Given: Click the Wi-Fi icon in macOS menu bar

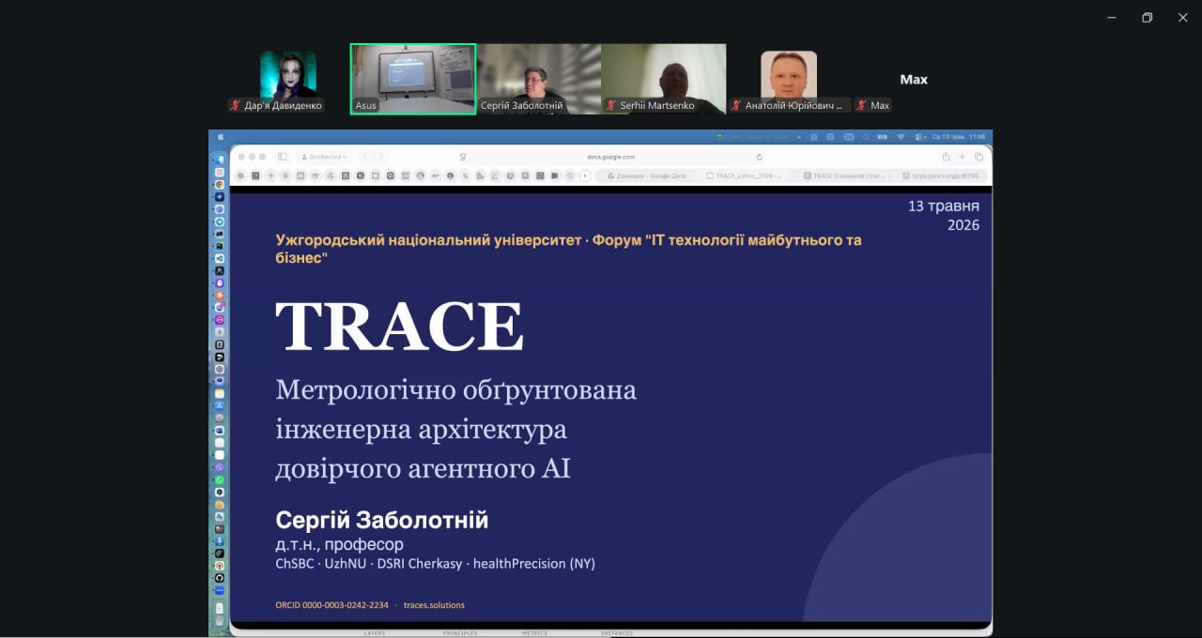Looking at the screenshot, I should (x=901, y=137).
